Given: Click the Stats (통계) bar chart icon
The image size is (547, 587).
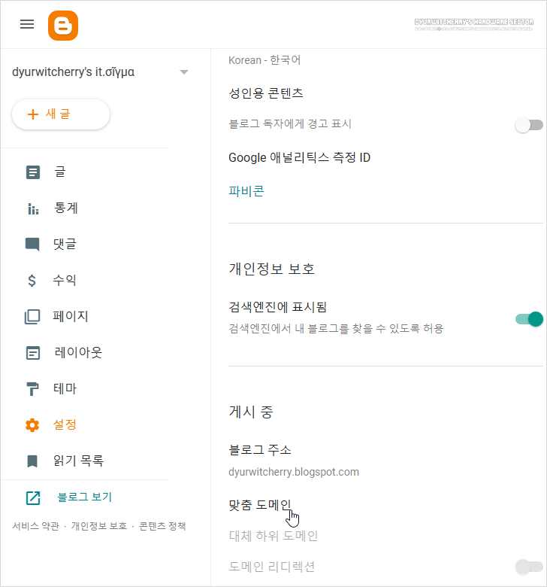Looking at the screenshot, I should point(33,208).
